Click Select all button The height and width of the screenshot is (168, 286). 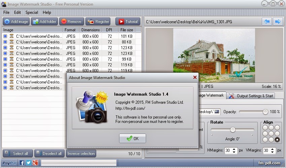tap(18, 154)
